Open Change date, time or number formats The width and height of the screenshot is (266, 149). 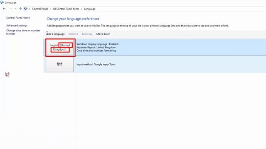[23, 32]
